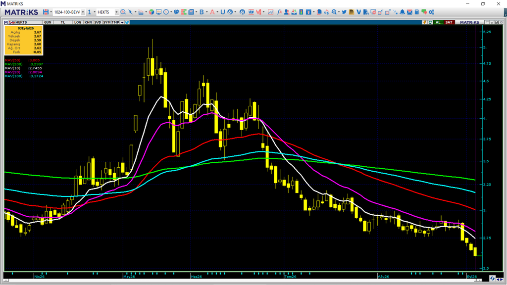Click the traffic light toolbar icon
The width and height of the screenshot is (507, 285).
pyautogui.click(x=301, y=12)
